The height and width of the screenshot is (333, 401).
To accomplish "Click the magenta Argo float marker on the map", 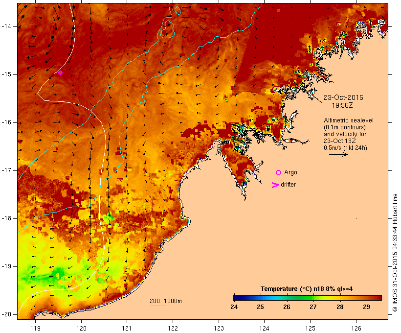I will pyautogui.click(x=60, y=73).
